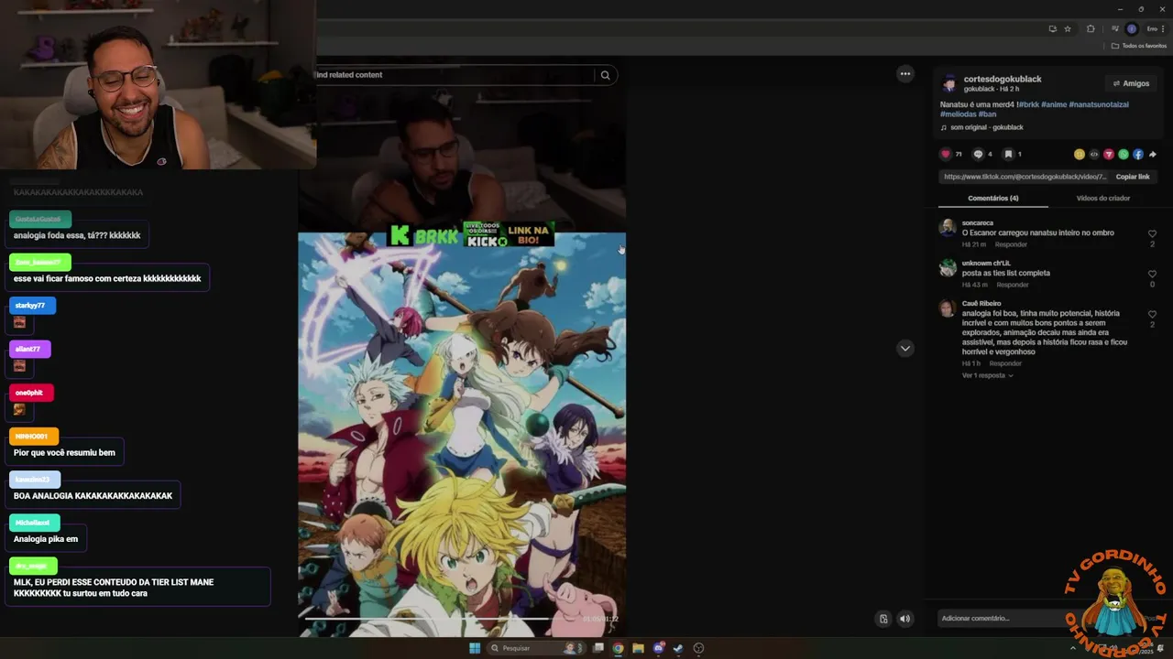1173x659 pixels.
Task: Share the video via Facebook icon
Action: click(1138, 155)
